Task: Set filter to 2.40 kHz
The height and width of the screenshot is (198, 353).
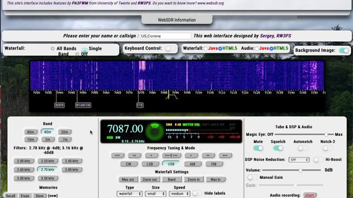Action: tap(72, 161)
